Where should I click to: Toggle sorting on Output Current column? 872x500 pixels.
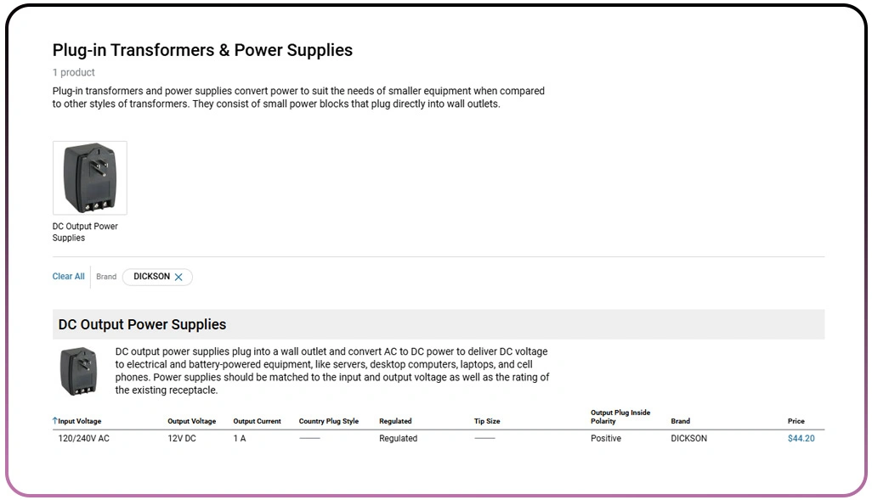click(257, 421)
